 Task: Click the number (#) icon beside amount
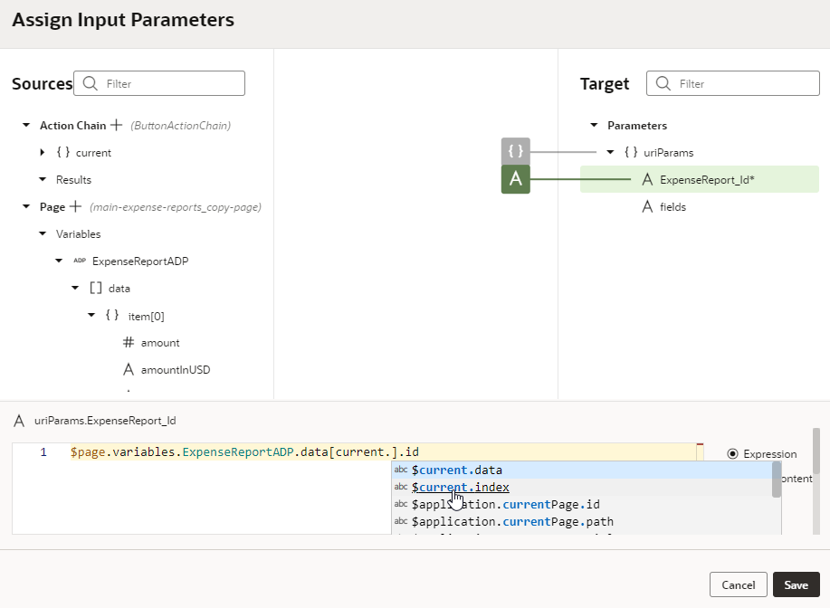click(128, 342)
